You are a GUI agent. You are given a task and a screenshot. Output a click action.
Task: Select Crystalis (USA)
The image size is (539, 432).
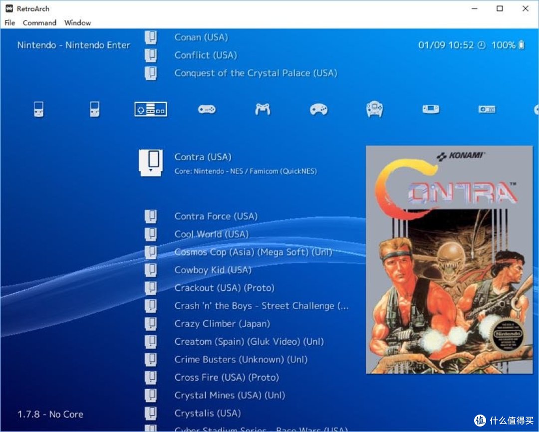pos(208,413)
